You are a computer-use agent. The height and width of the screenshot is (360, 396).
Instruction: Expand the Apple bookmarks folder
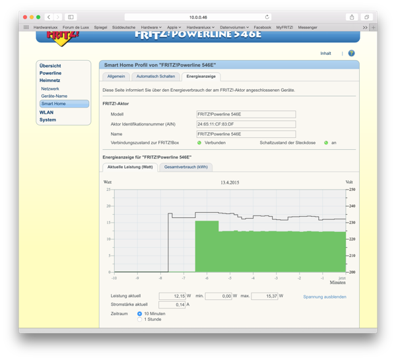click(174, 27)
